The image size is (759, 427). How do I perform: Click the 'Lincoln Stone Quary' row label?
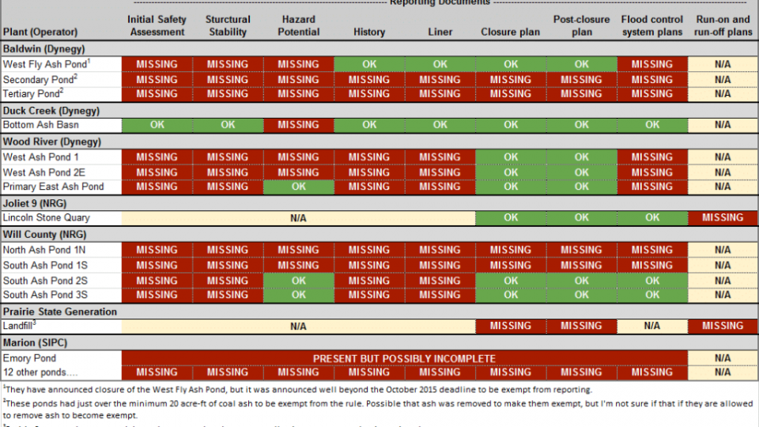(x=47, y=218)
